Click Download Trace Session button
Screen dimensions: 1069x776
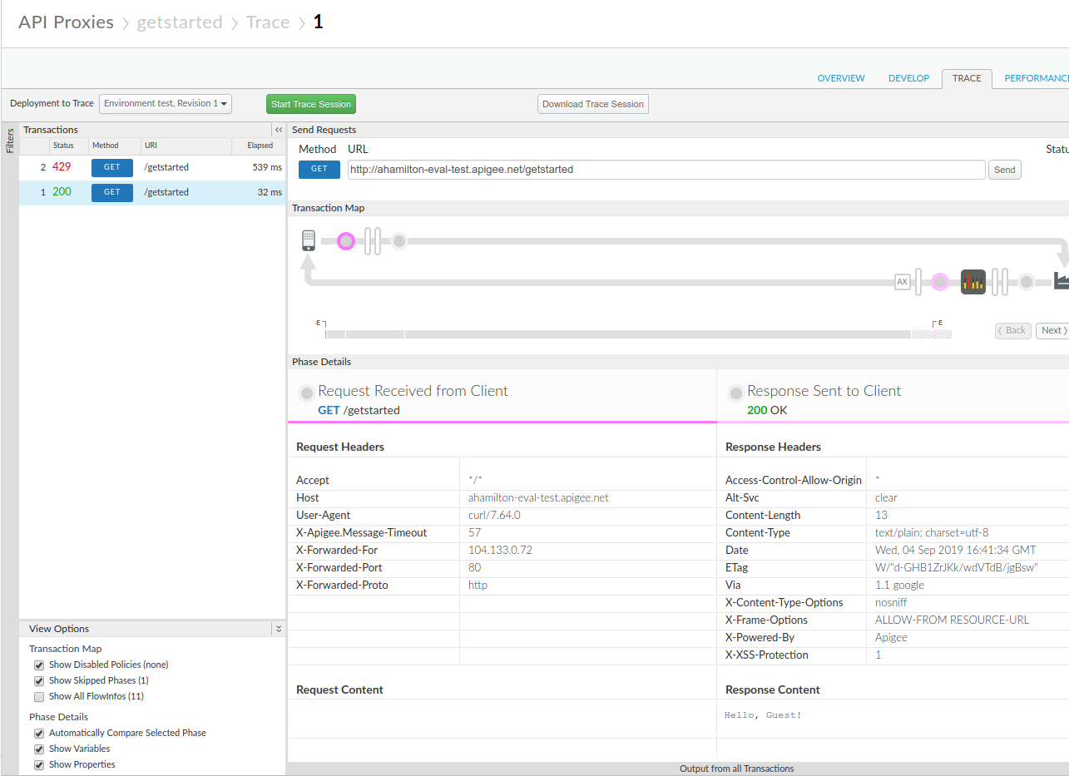[x=593, y=104]
